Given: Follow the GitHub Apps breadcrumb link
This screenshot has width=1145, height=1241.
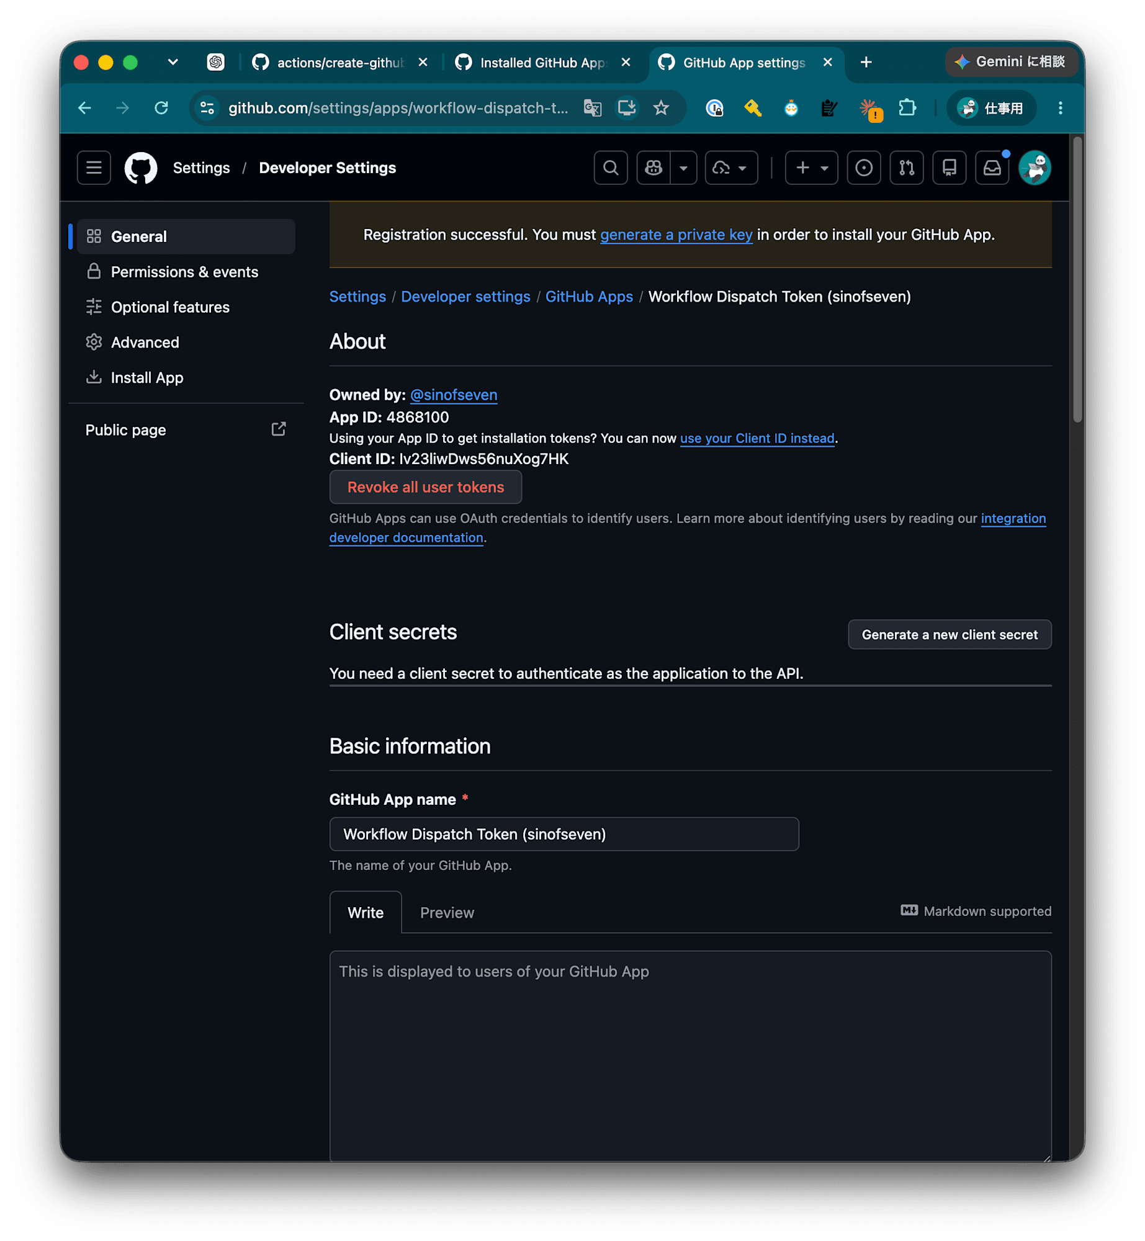Looking at the screenshot, I should (588, 297).
